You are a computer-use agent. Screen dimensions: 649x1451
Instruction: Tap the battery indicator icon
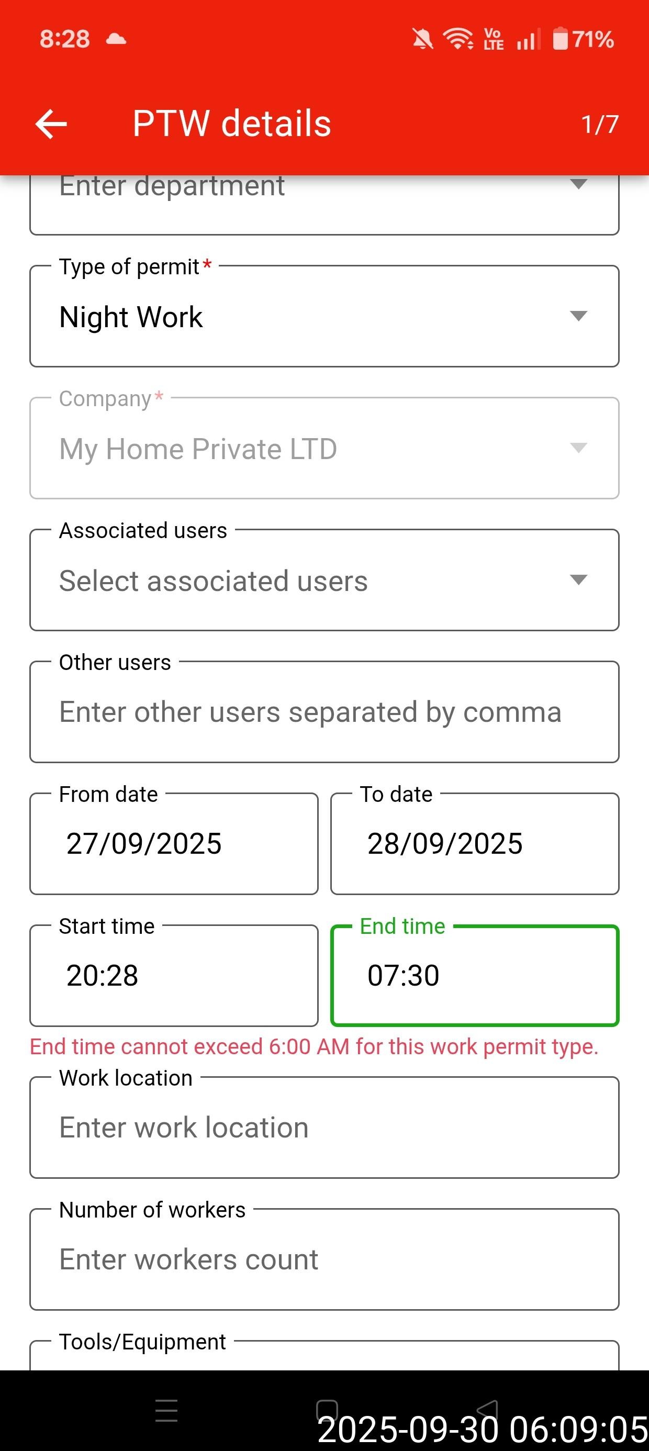[x=560, y=39]
